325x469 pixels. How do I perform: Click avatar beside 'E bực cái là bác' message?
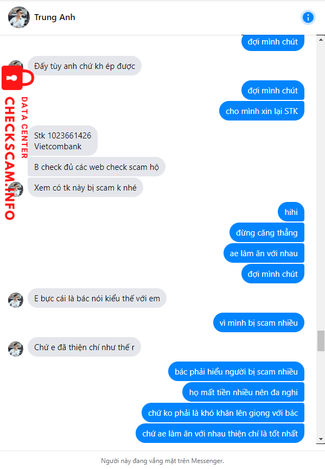pos(16,300)
